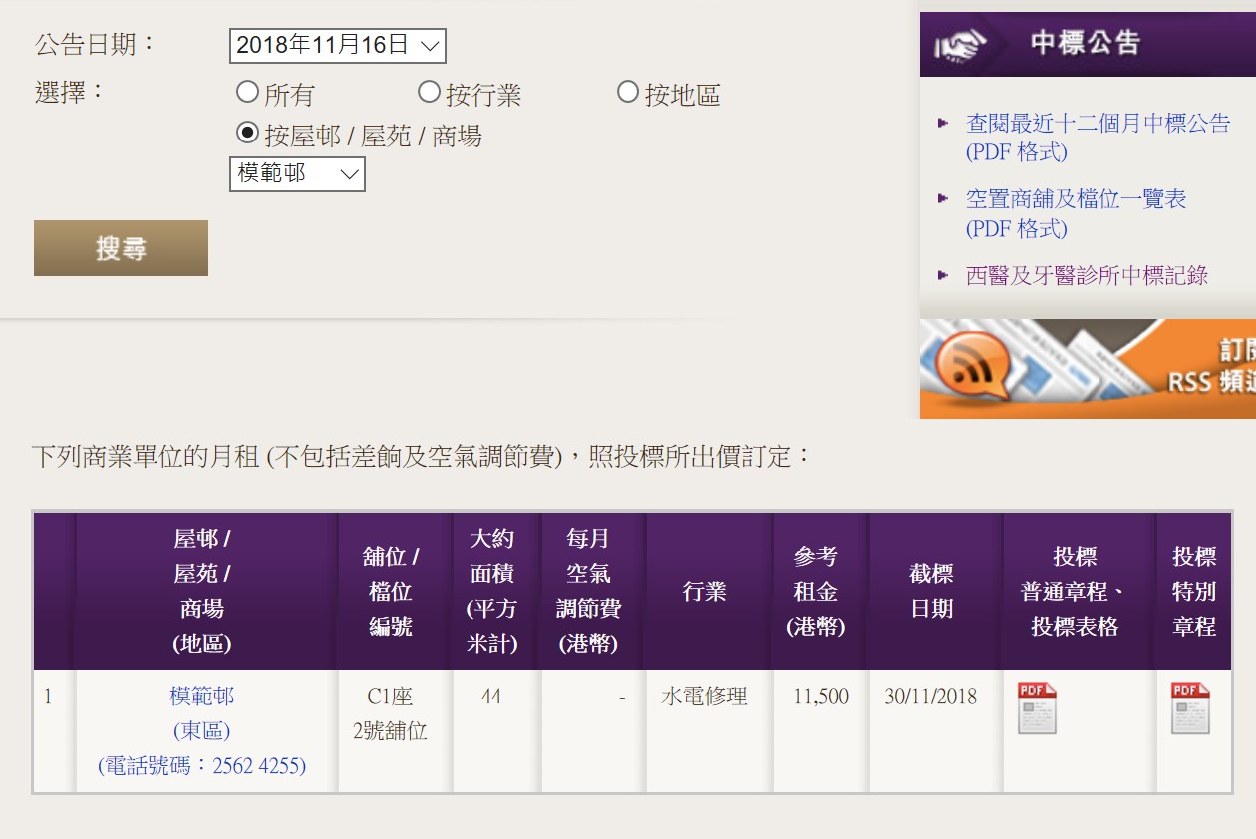1256x839 pixels.
Task: Click the monthly rent note starting 下列商業單位的月租
Action: [x=423, y=457]
